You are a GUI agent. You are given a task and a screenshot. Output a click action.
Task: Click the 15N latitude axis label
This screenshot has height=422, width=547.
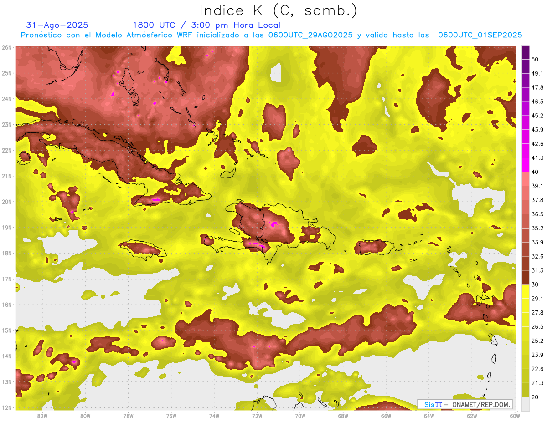6,330
